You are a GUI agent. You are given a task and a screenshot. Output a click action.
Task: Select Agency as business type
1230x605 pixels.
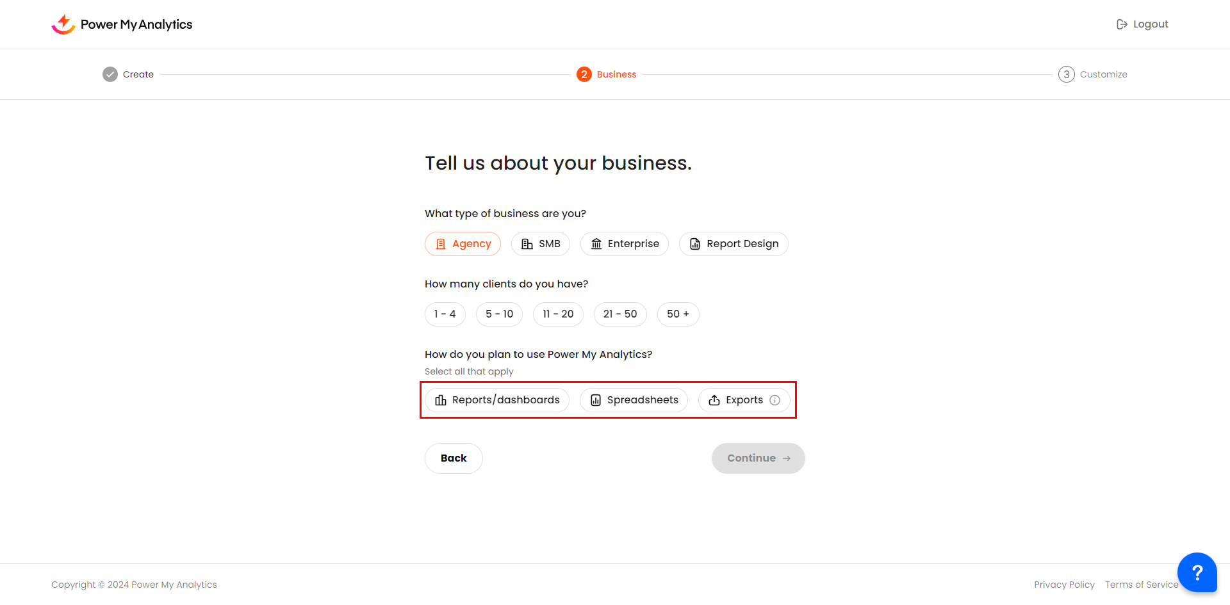[463, 244]
